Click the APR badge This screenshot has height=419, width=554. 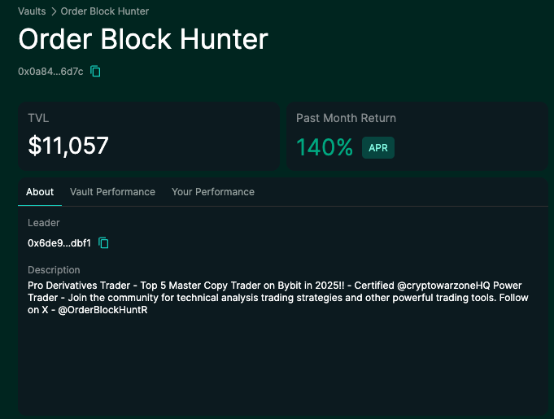coord(378,148)
